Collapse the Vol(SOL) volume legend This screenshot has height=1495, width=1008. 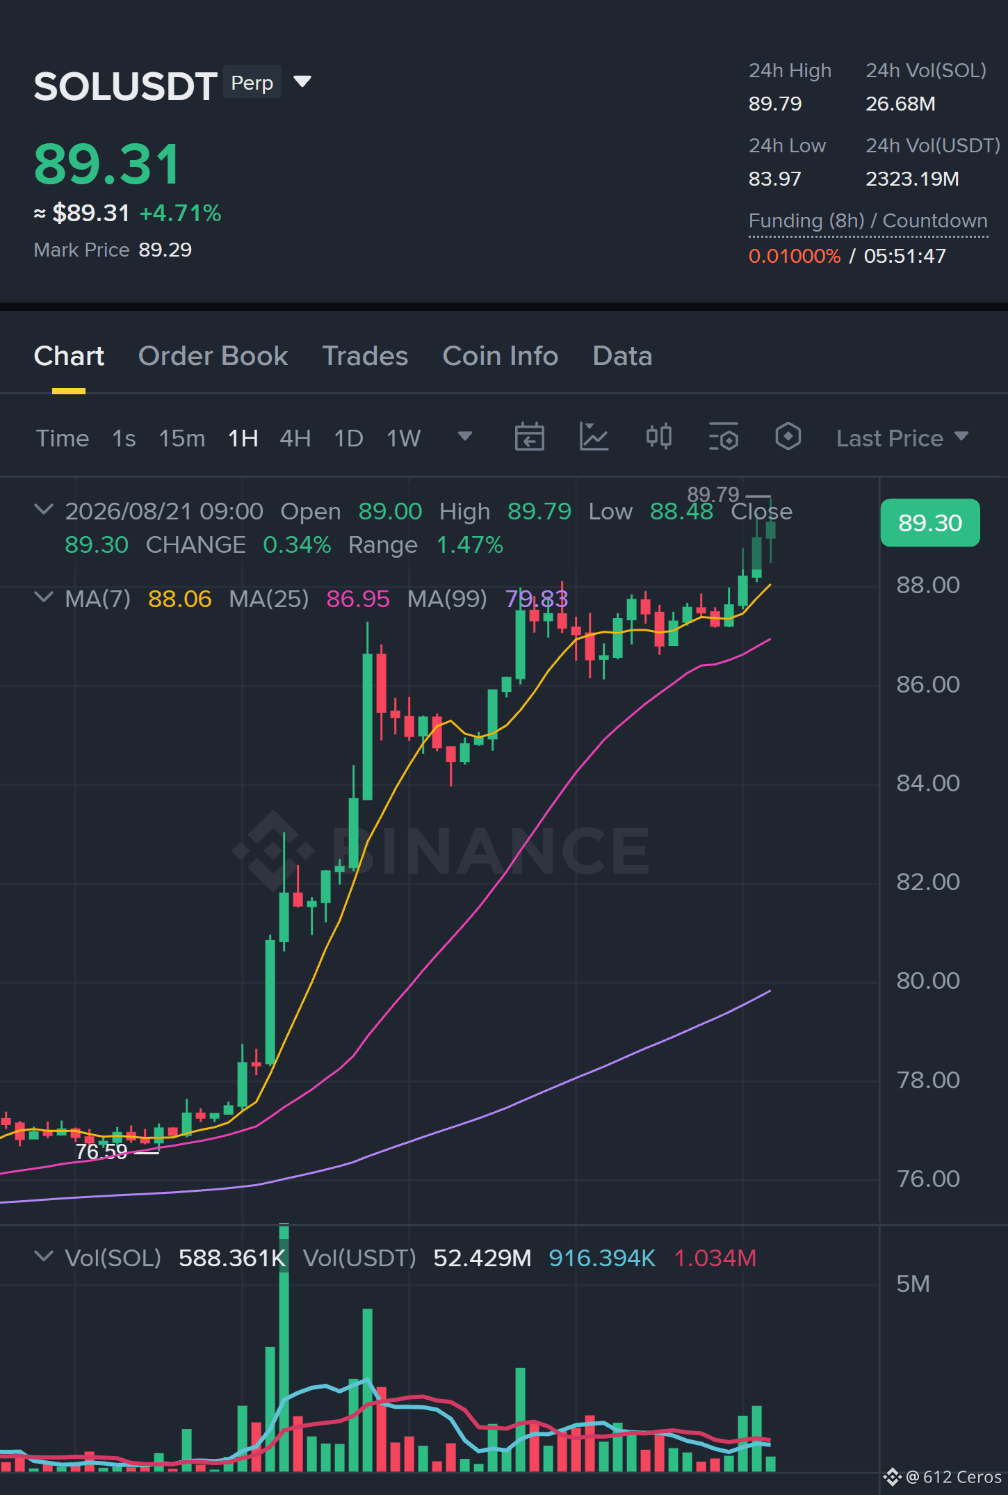[x=44, y=1256]
